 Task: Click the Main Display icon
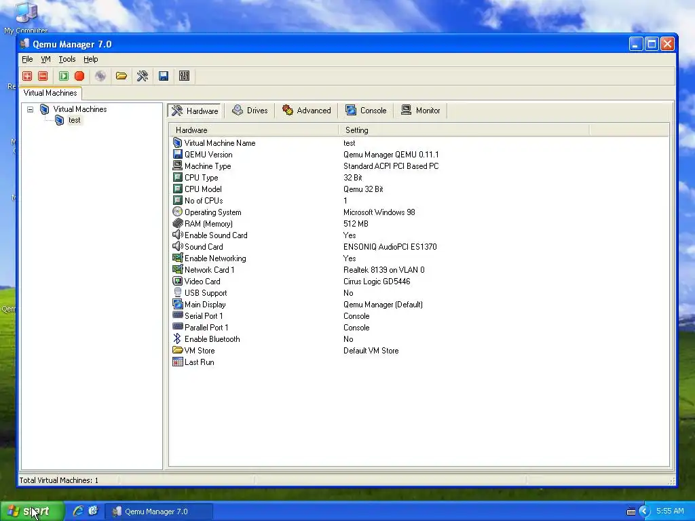click(177, 304)
